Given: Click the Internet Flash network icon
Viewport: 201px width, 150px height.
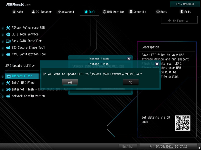Looking at the screenshot, I should [8, 89].
